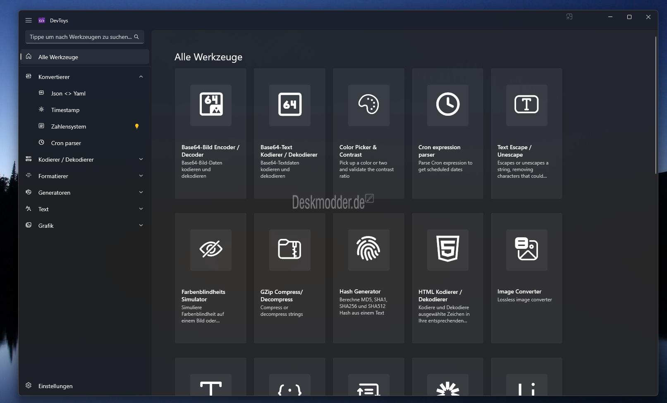This screenshot has width=667, height=403.
Task: Open Color Picker & Contrast palette icon
Action: tap(369, 105)
